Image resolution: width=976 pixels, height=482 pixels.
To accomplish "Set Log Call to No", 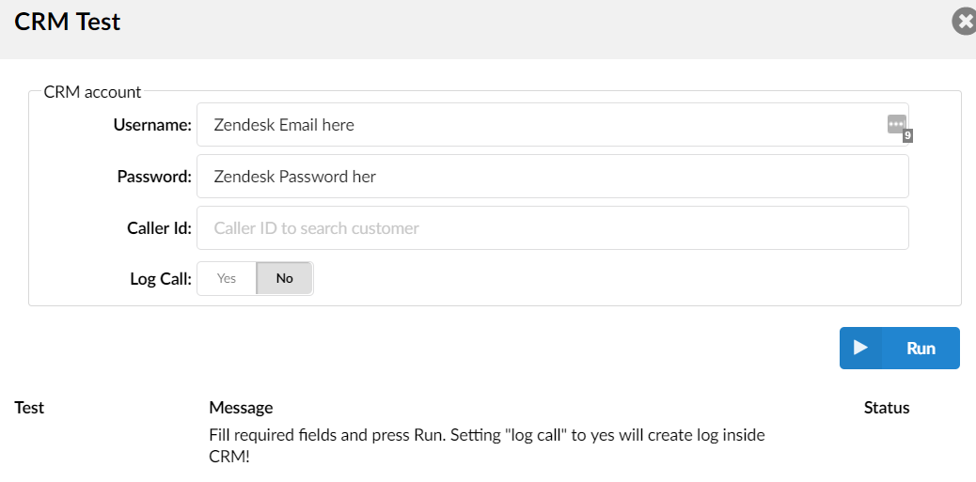I will click(x=284, y=278).
